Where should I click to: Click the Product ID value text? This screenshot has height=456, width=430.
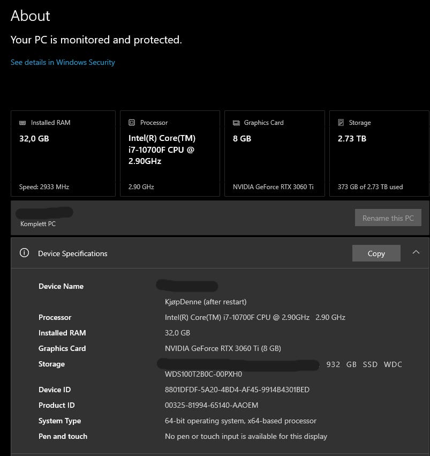pos(211,405)
